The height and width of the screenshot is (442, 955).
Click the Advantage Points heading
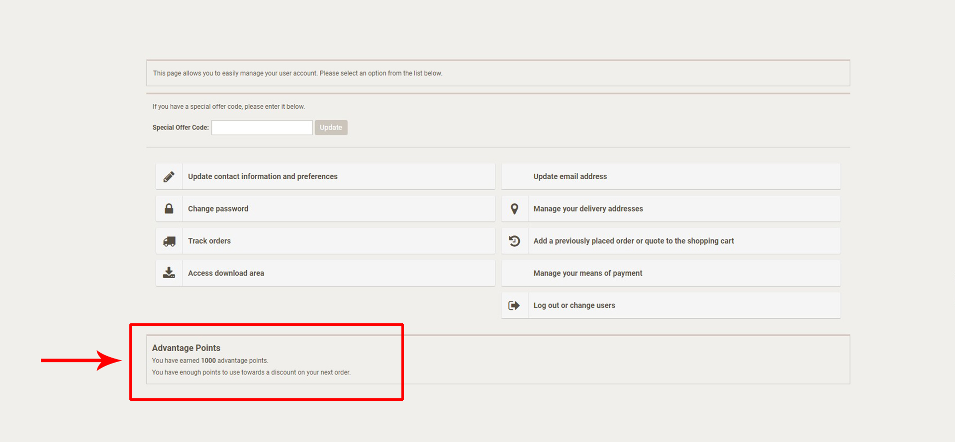point(186,348)
